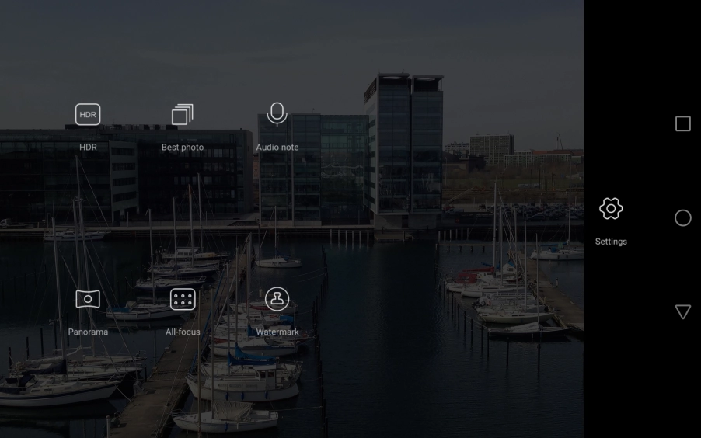701x438 pixels.
Task: Tap the "Best photo" text label
Action: [x=183, y=148]
